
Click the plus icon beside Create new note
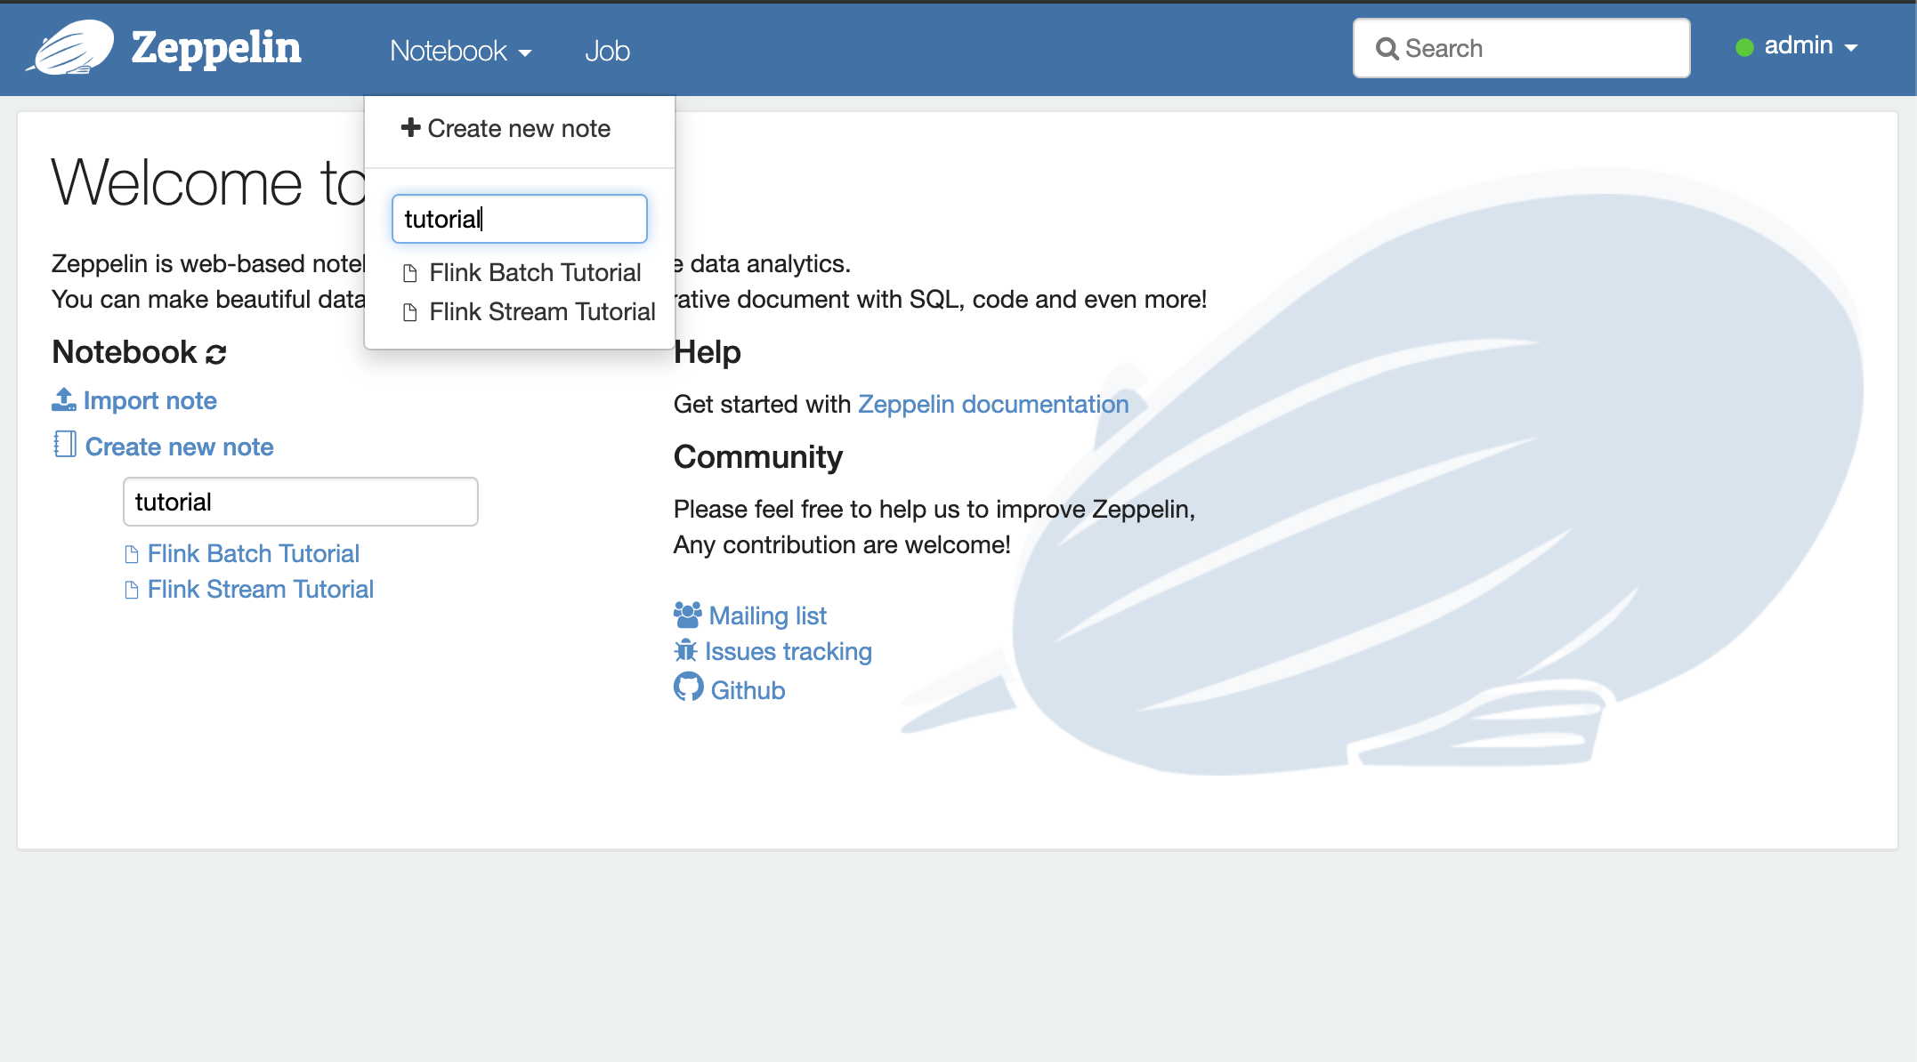point(410,127)
